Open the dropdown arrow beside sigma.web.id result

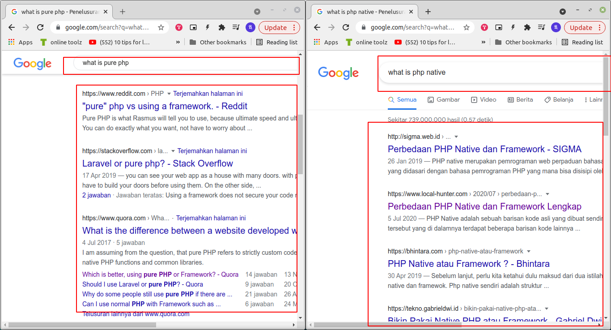pos(456,137)
